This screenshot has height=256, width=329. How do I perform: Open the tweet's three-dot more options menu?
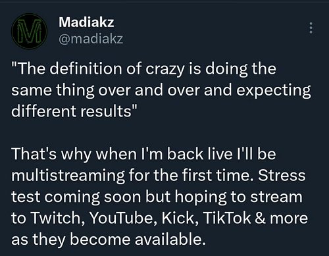point(311,28)
